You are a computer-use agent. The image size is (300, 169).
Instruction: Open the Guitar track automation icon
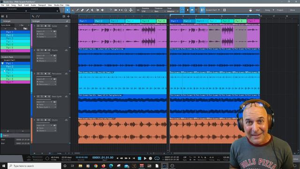pos(66,26)
